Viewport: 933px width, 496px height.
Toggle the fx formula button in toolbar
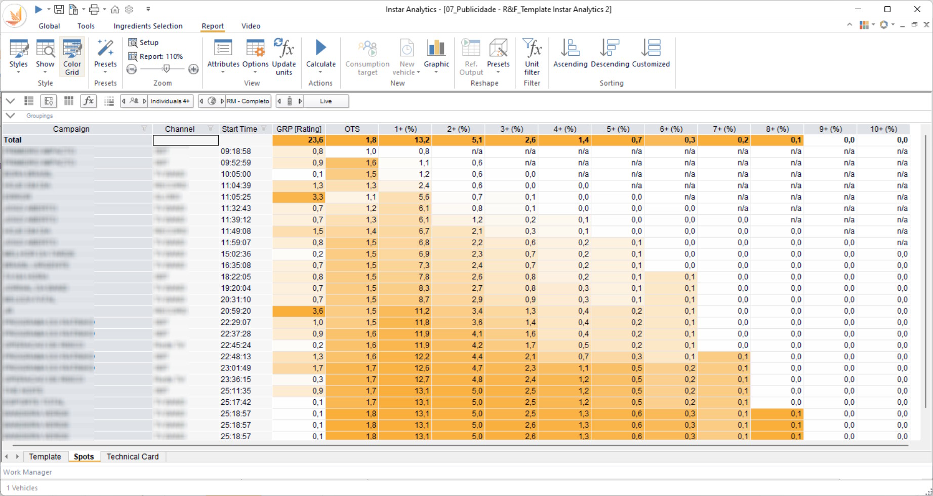pyautogui.click(x=89, y=101)
